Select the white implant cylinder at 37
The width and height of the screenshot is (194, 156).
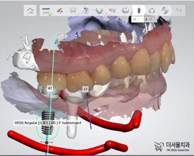pyautogui.click(x=72, y=126)
